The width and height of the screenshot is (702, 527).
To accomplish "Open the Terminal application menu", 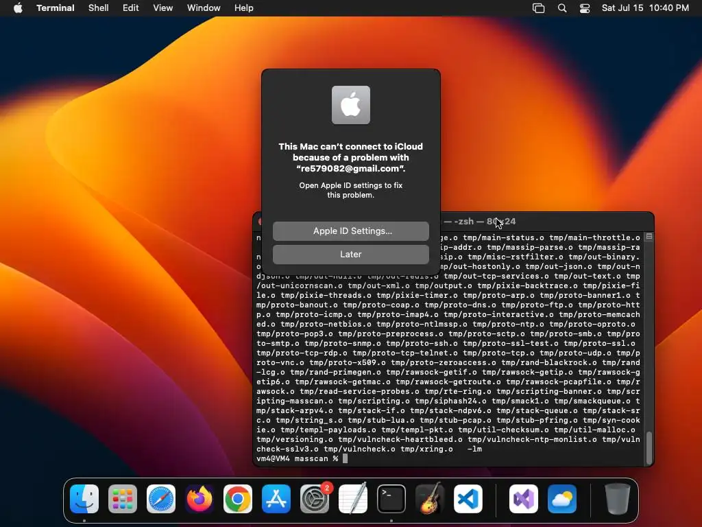I will pos(56,8).
